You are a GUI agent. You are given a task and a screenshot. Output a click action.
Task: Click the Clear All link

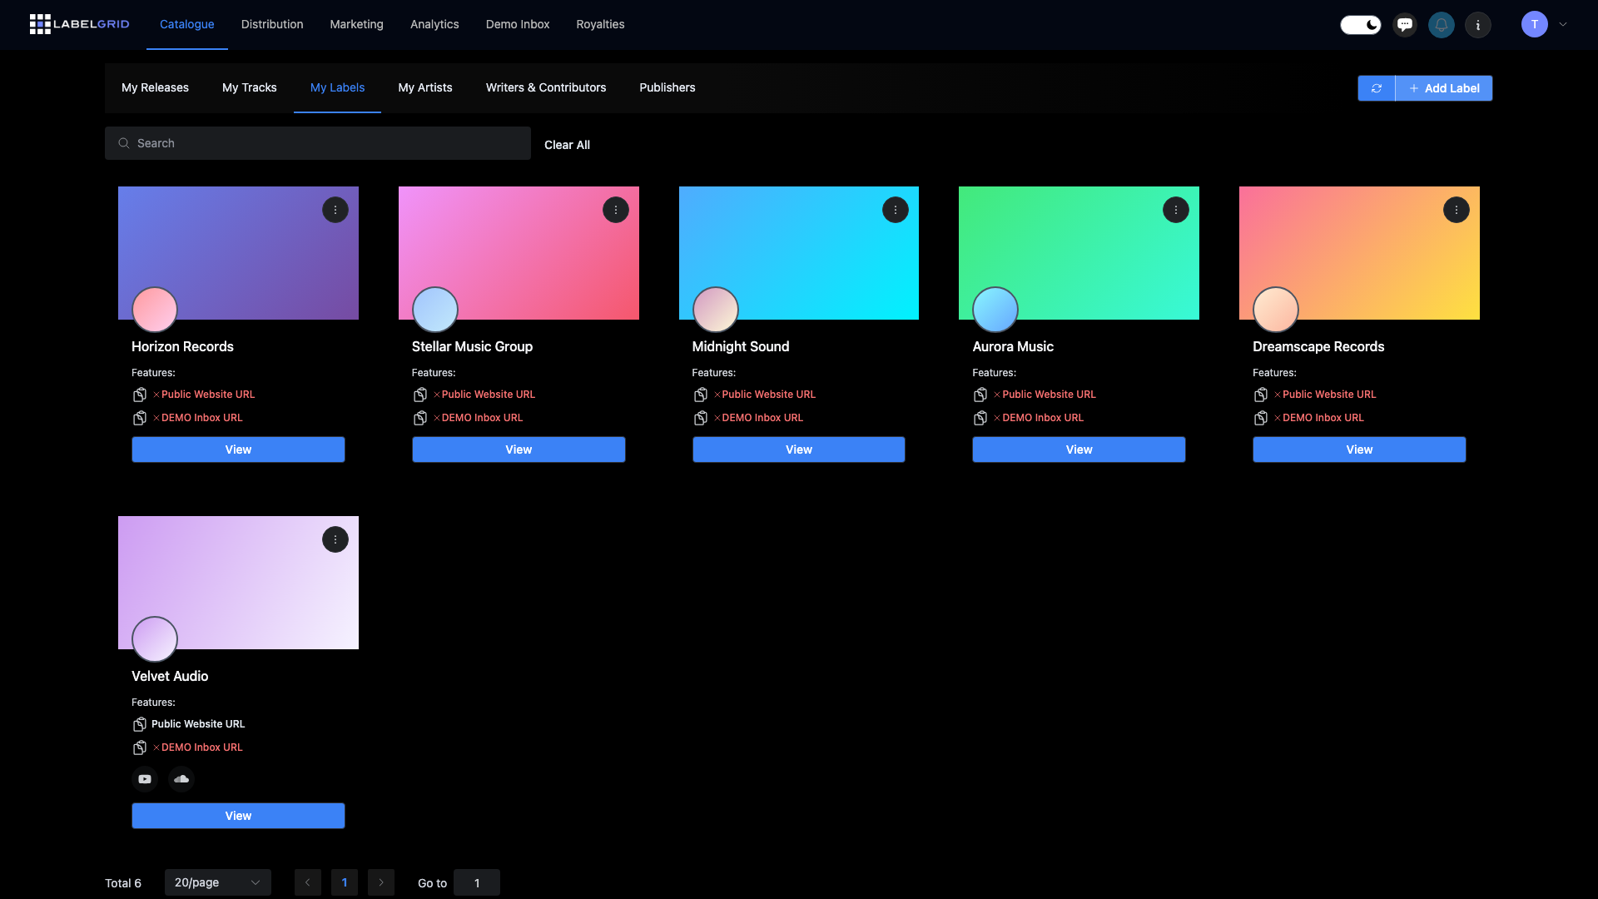click(567, 145)
